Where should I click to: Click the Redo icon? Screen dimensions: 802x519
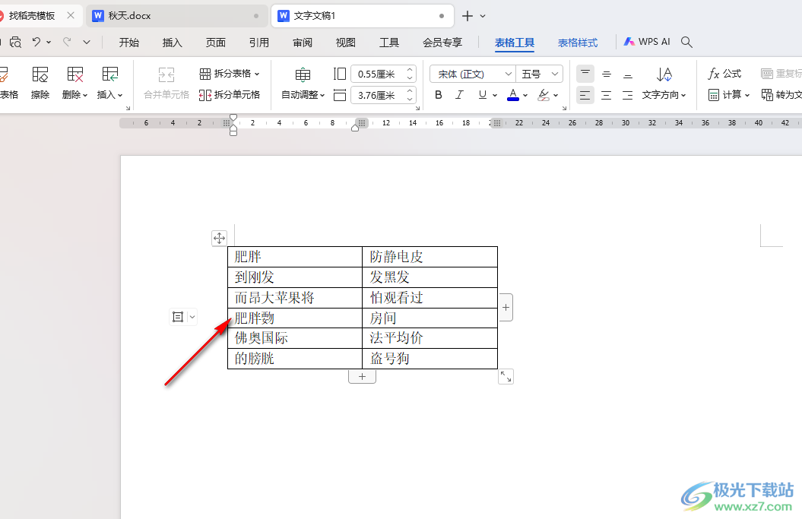click(67, 42)
